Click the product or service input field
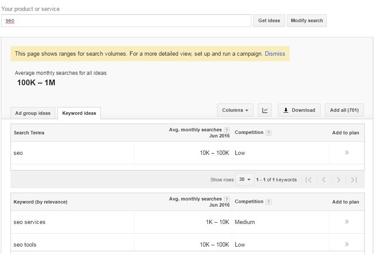374x254 pixels. pyautogui.click(x=126, y=20)
